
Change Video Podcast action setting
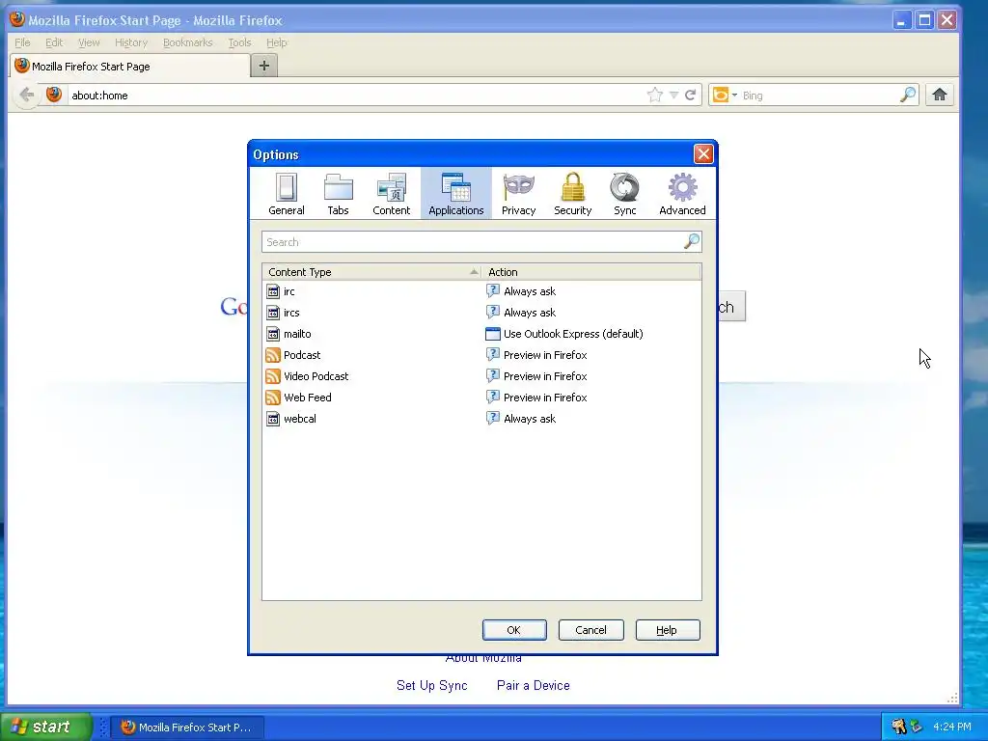[591, 376]
